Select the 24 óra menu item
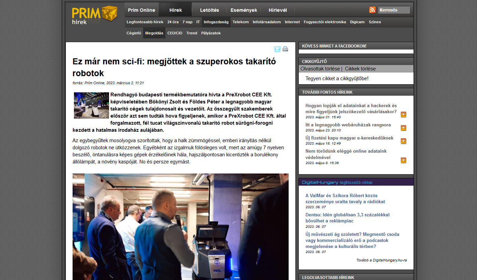 click(x=173, y=22)
